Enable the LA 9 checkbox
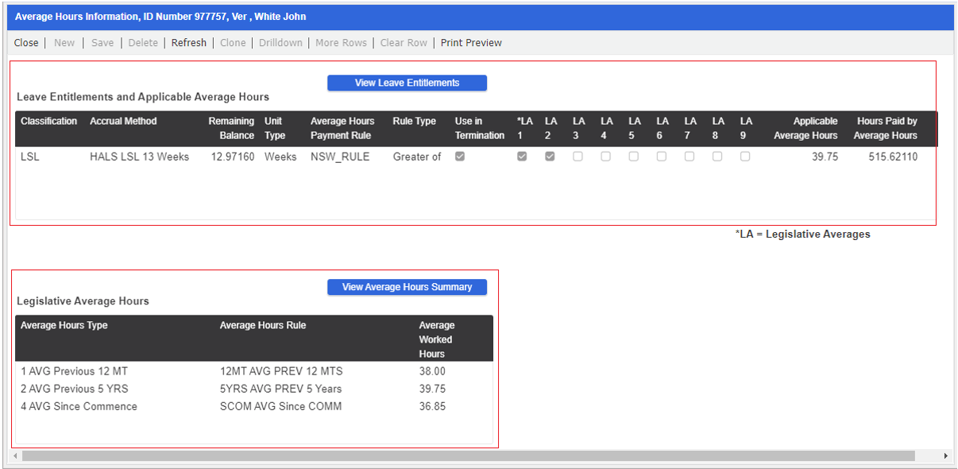The height and width of the screenshot is (469, 958). coord(744,156)
